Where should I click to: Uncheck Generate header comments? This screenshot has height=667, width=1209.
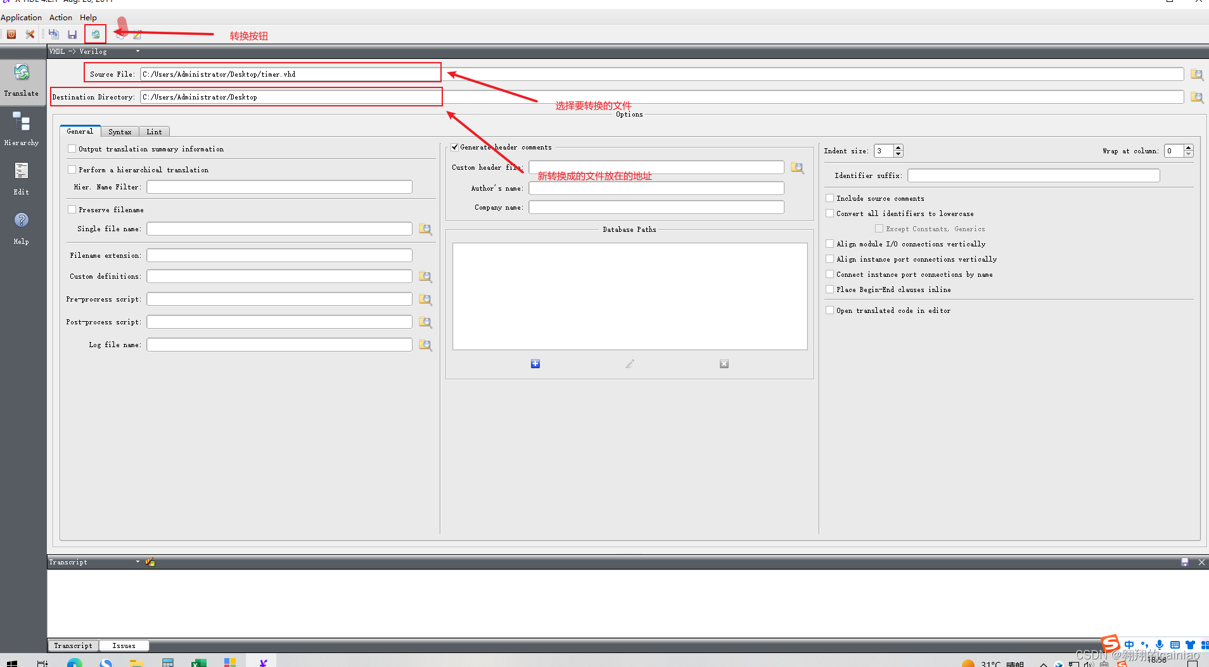[x=455, y=147]
